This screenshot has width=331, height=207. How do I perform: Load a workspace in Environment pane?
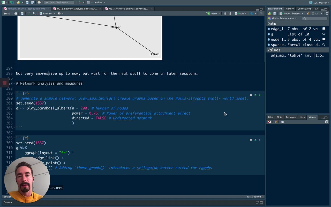pyautogui.click(x=269, y=13)
